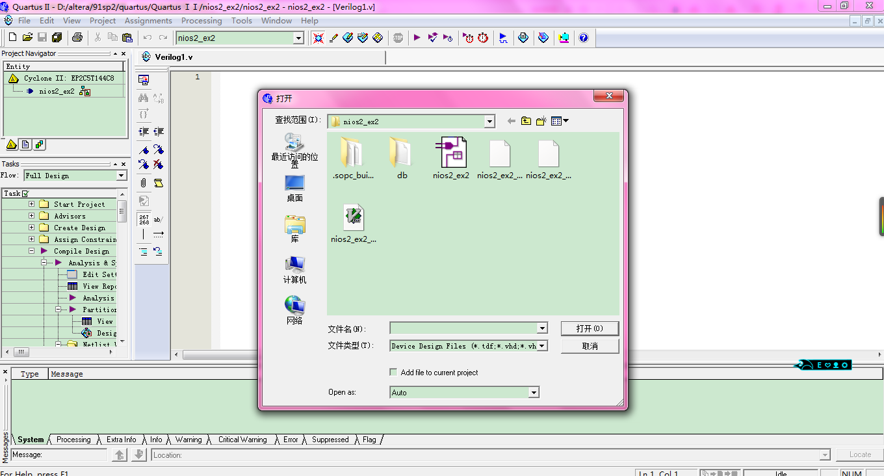Viewport: 884px width, 476px height.
Task: Switch to the Error messages tab
Action: pos(291,440)
